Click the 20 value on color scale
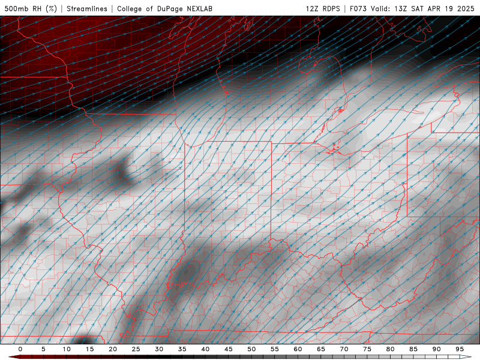480x360 pixels. coord(113,349)
